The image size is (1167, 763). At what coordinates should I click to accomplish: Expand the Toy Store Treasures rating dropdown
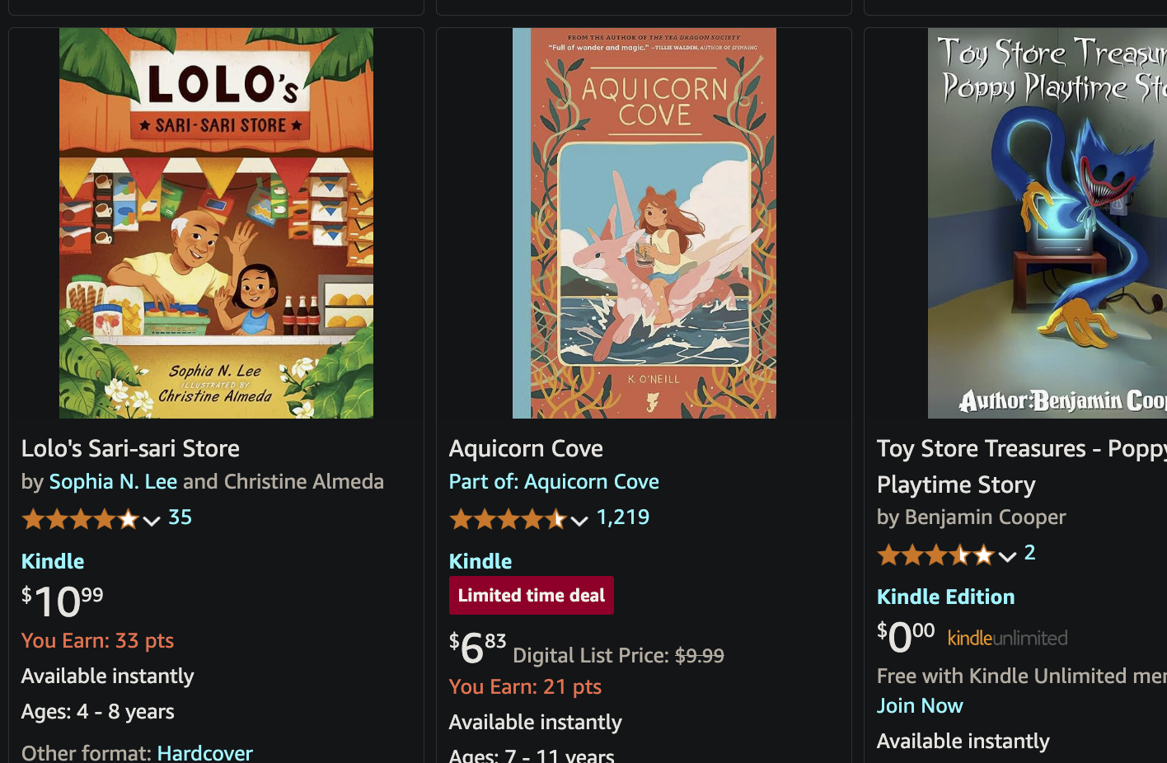(x=1007, y=557)
